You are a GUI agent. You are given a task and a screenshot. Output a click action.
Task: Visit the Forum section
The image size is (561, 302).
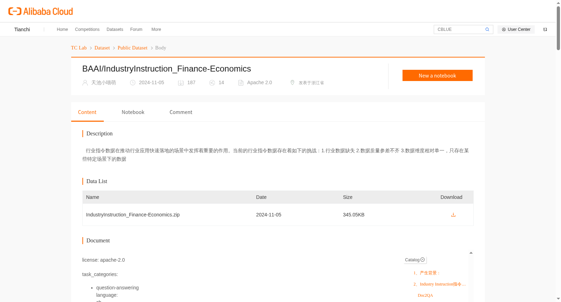click(136, 29)
